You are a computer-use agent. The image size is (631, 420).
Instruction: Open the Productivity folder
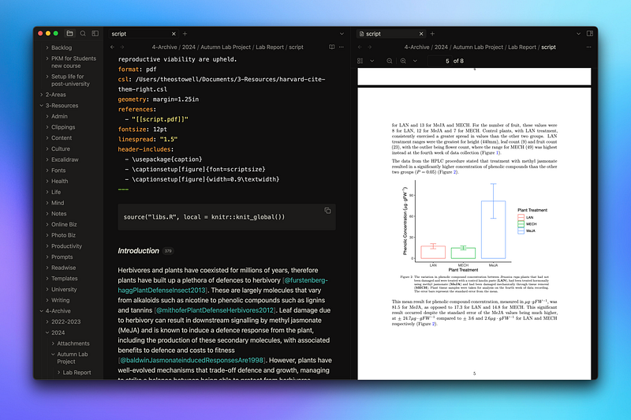coord(66,246)
